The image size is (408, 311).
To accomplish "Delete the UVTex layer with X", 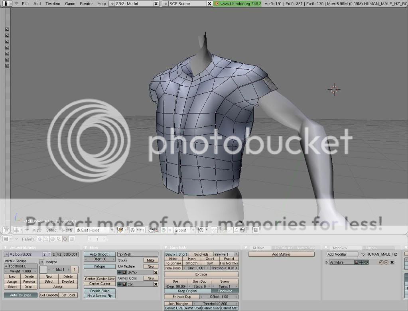I will tap(156, 272).
